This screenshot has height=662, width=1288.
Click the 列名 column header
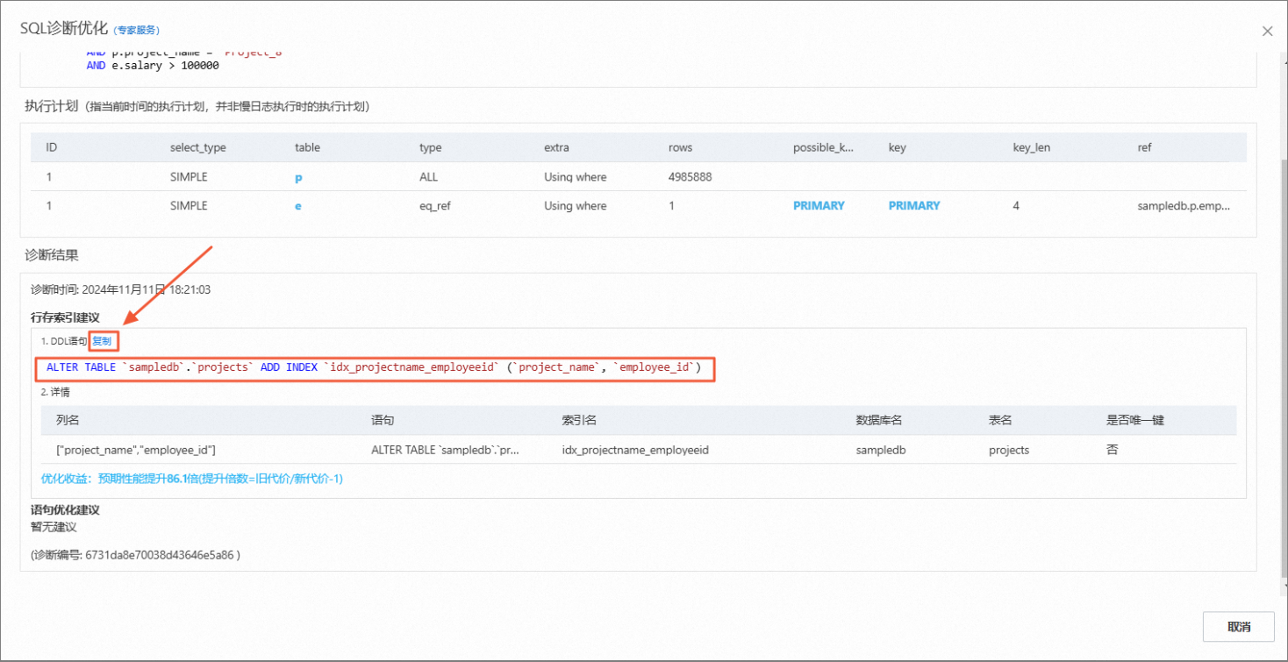pyautogui.click(x=68, y=420)
